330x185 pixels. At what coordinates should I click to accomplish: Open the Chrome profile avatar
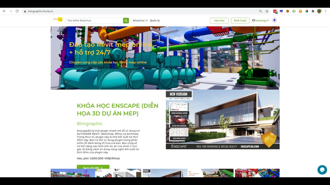click(319, 11)
